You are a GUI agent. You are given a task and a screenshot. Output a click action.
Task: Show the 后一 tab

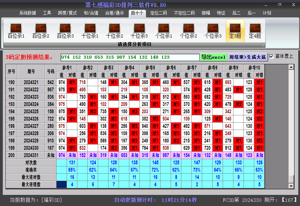[x=251, y=13]
